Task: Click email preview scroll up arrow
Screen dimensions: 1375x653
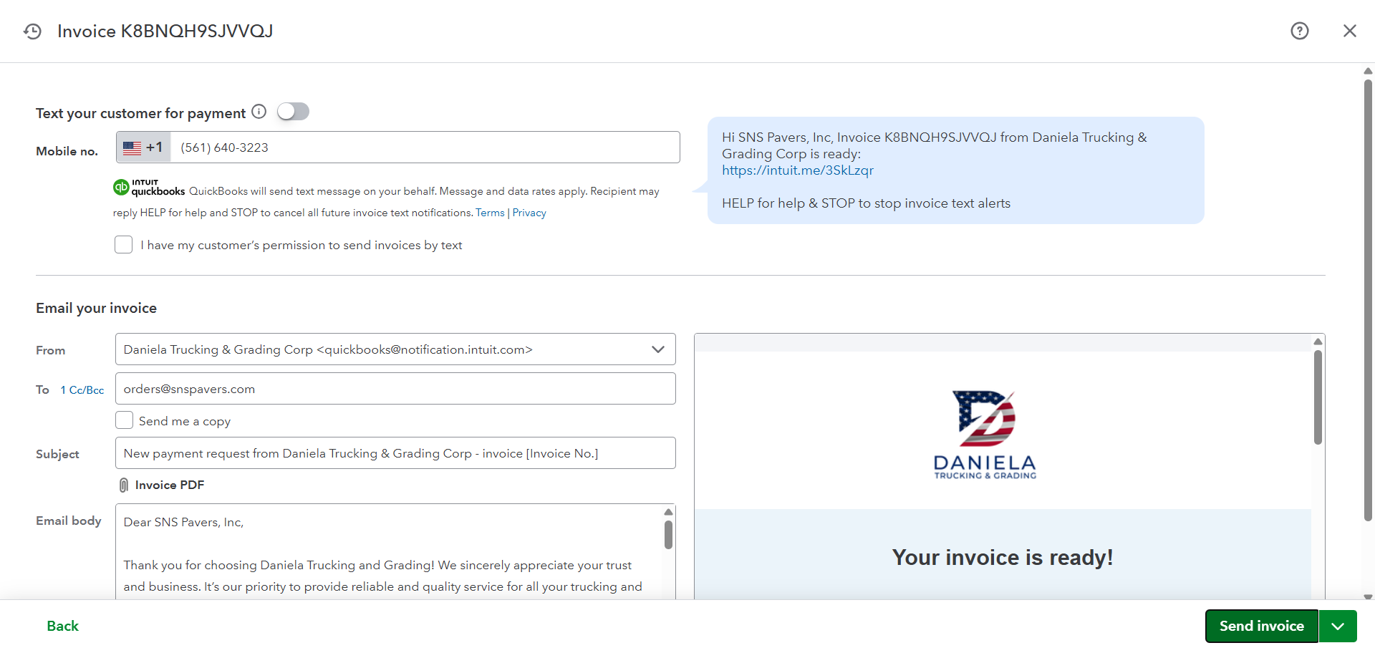Action: tap(1317, 342)
